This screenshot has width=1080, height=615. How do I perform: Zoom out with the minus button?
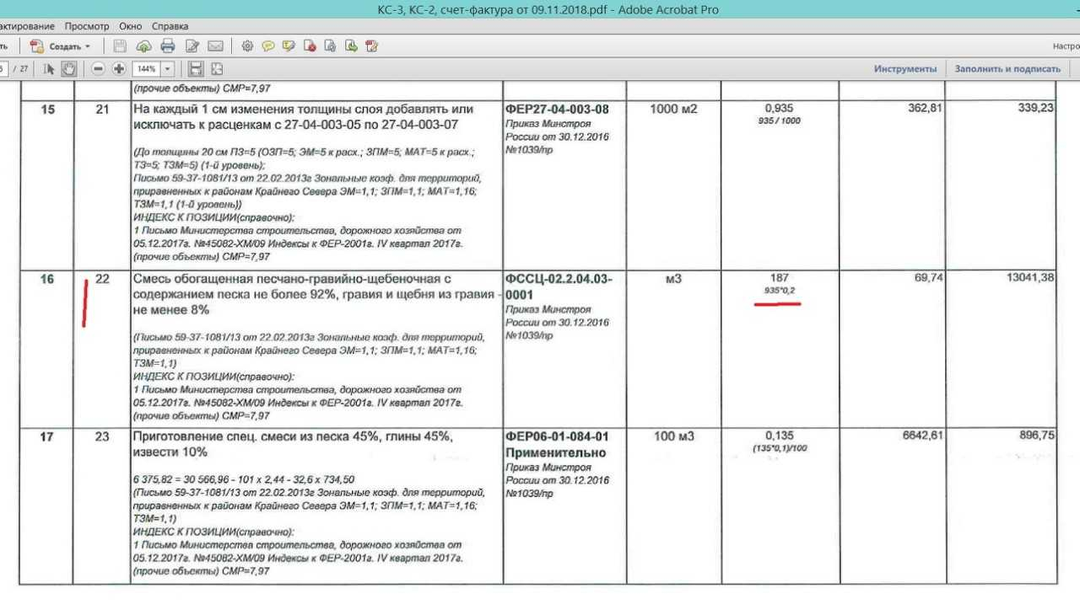point(98,69)
